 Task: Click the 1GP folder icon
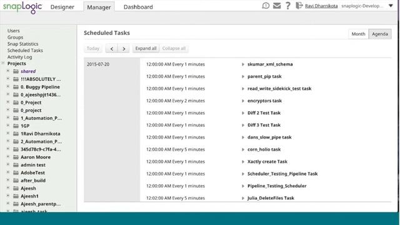click(16, 126)
